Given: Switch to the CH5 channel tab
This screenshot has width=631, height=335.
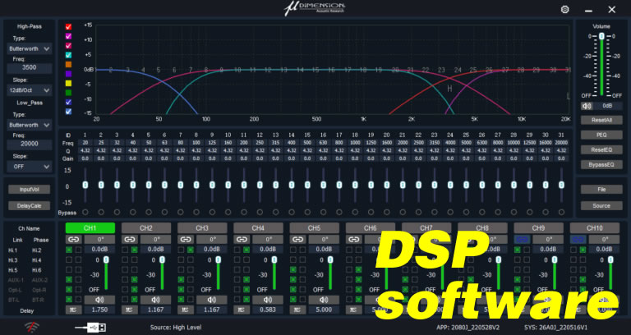Looking at the screenshot, I should [x=314, y=227].
